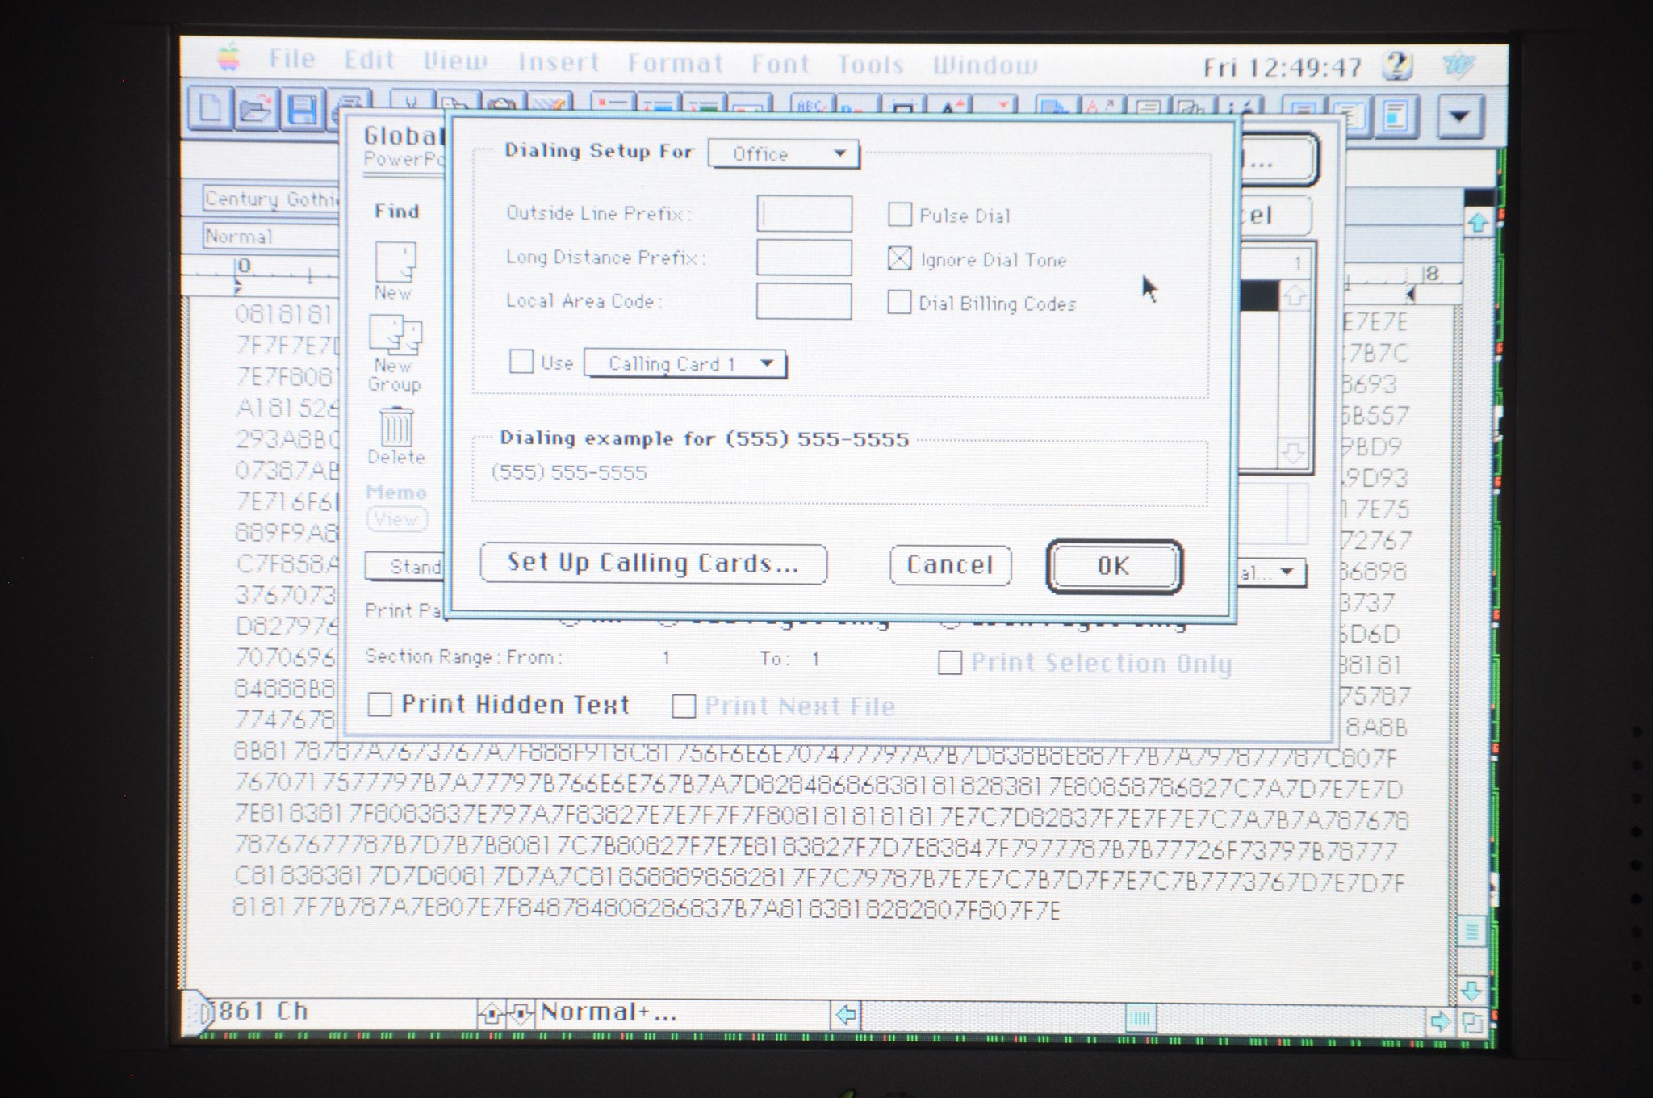
Task: Enable the Dial Billing Codes checkbox
Action: [x=899, y=303]
